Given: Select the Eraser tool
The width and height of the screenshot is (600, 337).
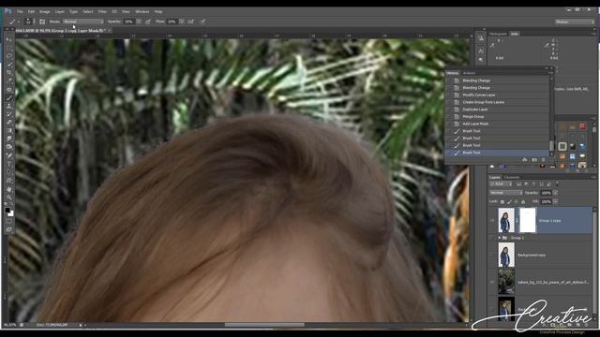Looking at the screenshot, I should [x=8, y=123].
